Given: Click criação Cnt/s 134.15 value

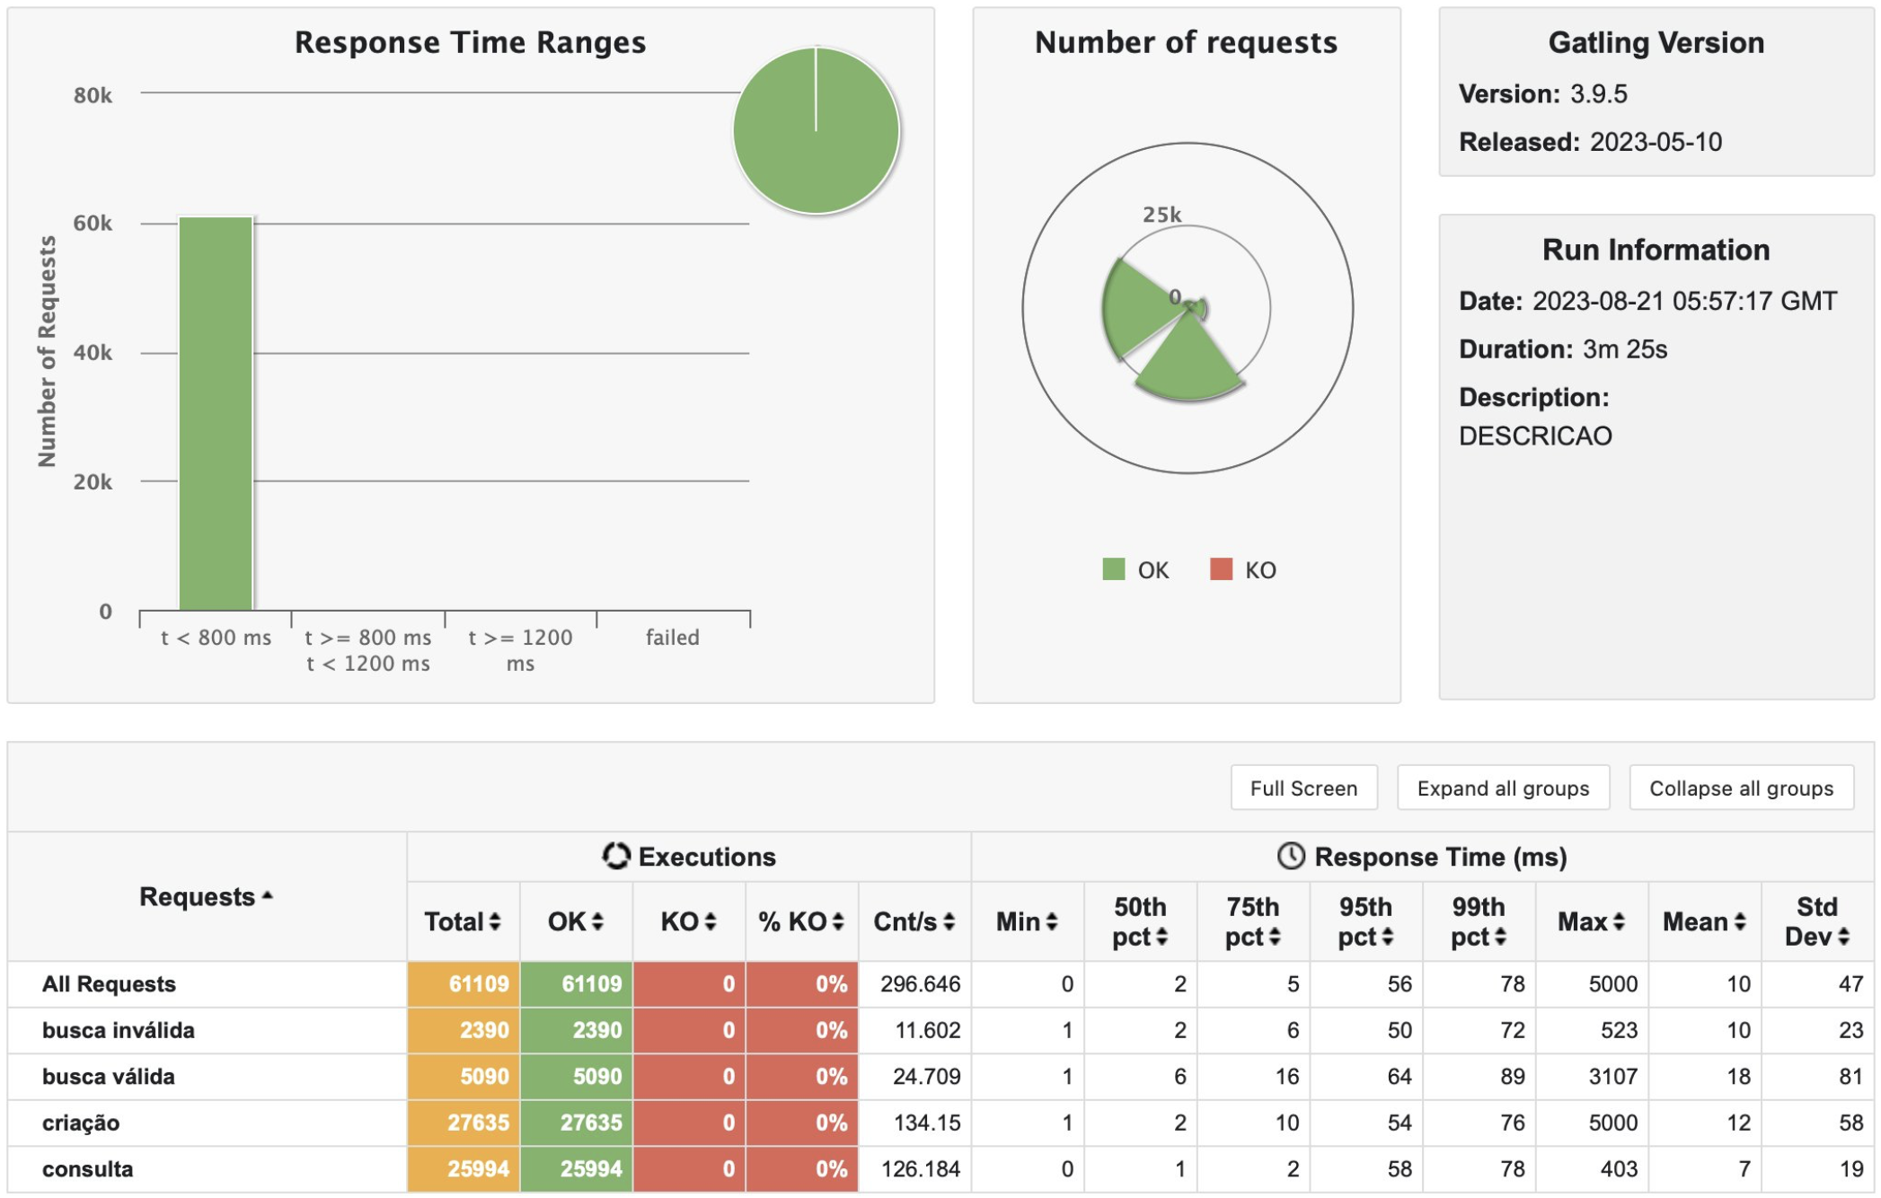Looking at the screenshot, I should tap(927, 1123).
